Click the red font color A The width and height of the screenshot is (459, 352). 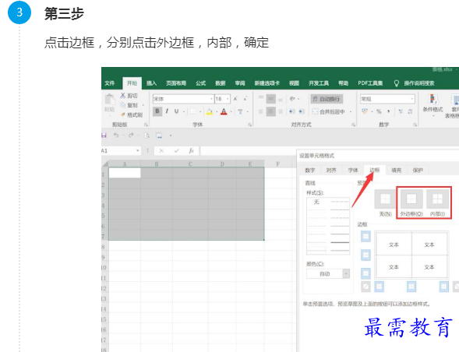pos(224,111)
